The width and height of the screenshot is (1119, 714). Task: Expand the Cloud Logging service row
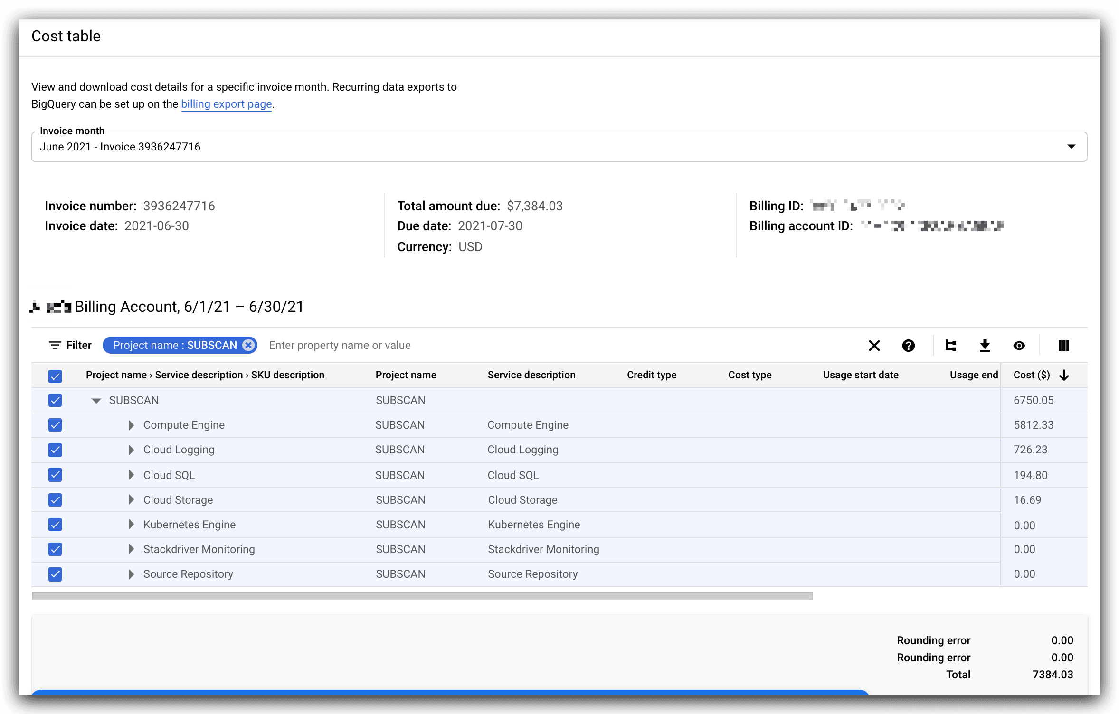(x=132, y=450)
